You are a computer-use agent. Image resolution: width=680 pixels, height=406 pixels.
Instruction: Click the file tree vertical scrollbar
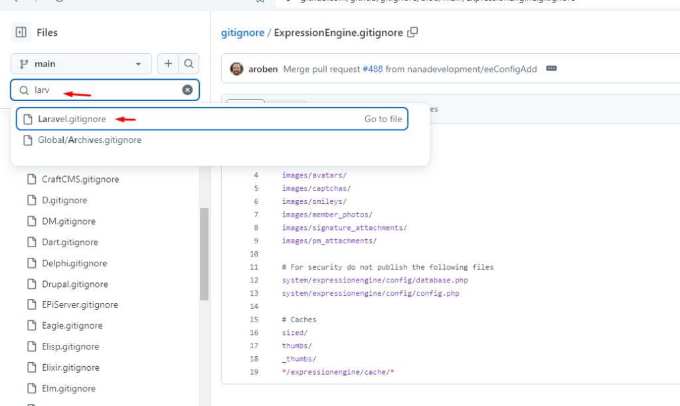pos(204,253)
